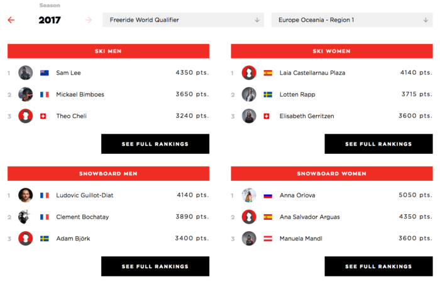
Task: See full rankings for Ski Women
Action: [x=378, y=144]
